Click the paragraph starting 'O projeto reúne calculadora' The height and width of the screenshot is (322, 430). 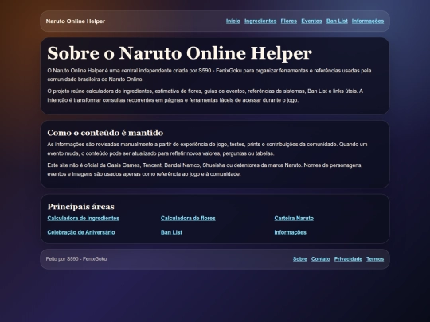point(205,95)
